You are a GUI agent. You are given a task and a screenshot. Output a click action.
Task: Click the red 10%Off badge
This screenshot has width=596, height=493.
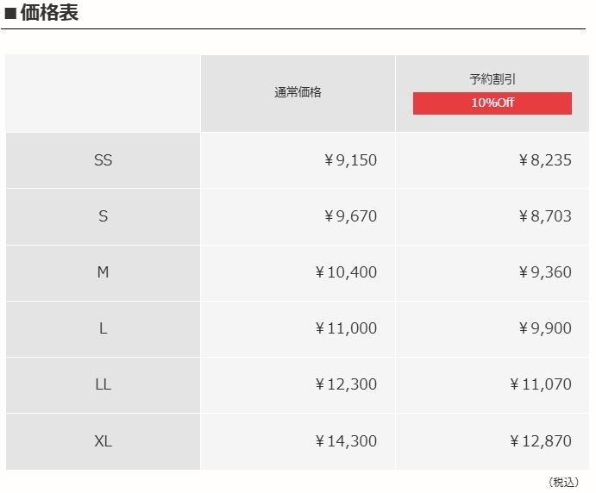click(x=492, y=103)
